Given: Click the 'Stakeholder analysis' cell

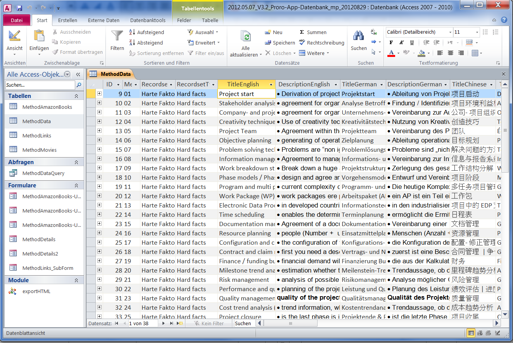Looking at the screenshot, I should click(x=247, y=103).
